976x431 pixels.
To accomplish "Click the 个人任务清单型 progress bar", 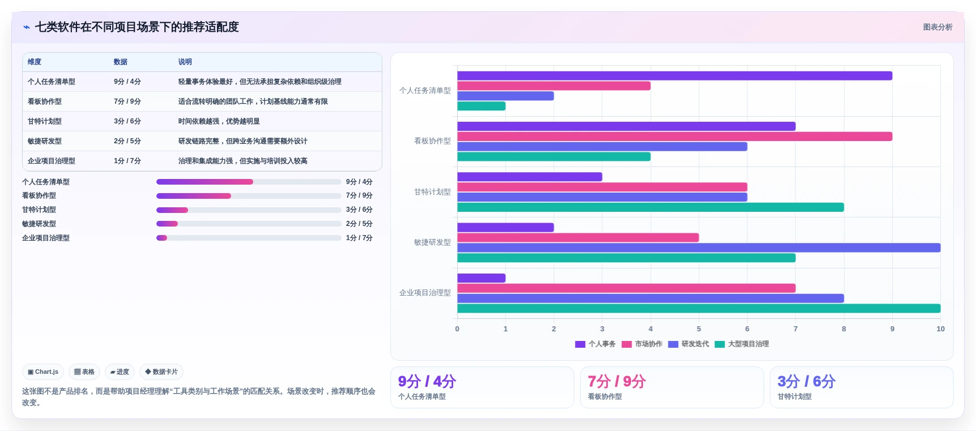I will [x=249, y=182].
